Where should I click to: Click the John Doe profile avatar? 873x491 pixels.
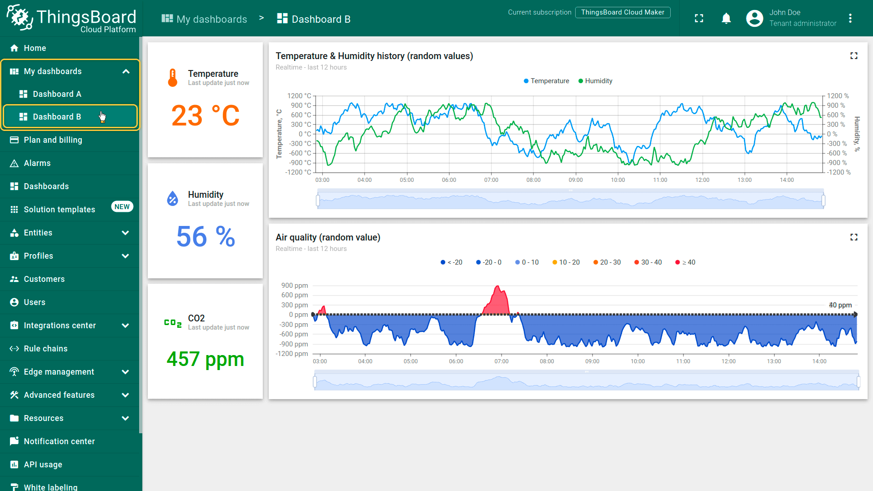click(x=754, y=18)
